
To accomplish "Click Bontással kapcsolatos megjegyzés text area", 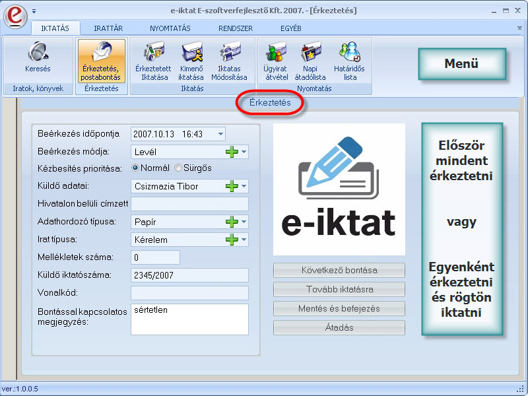I will click(x=189, y=319).
